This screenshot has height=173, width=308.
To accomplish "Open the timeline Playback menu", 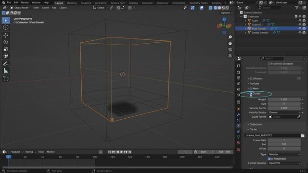I will 16,152.
